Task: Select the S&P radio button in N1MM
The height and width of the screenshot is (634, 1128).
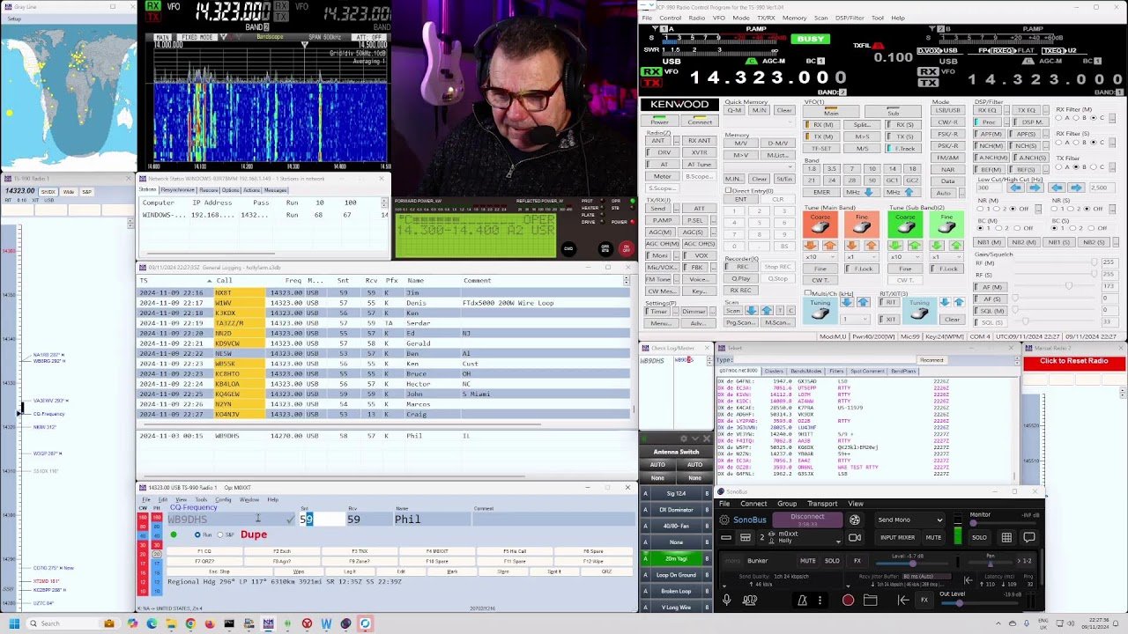Action: tap(220, 534)
